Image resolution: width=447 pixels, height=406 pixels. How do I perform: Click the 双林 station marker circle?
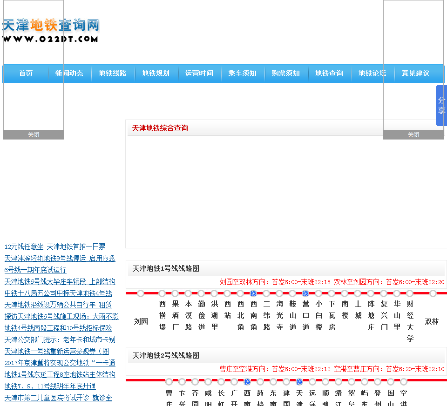[433, 293]
